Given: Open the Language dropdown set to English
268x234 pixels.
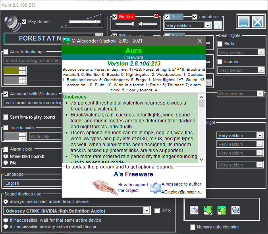Looking at the screenshot, I should pyautogui.click(x=33, y=184).
